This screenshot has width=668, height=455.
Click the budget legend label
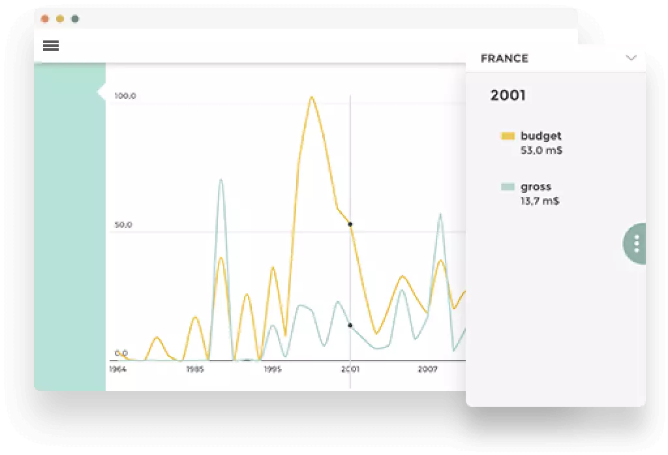(541, 136)
